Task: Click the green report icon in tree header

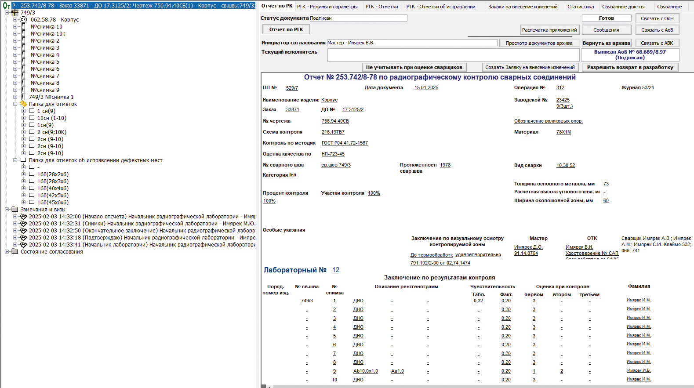Action: point(6,6)
